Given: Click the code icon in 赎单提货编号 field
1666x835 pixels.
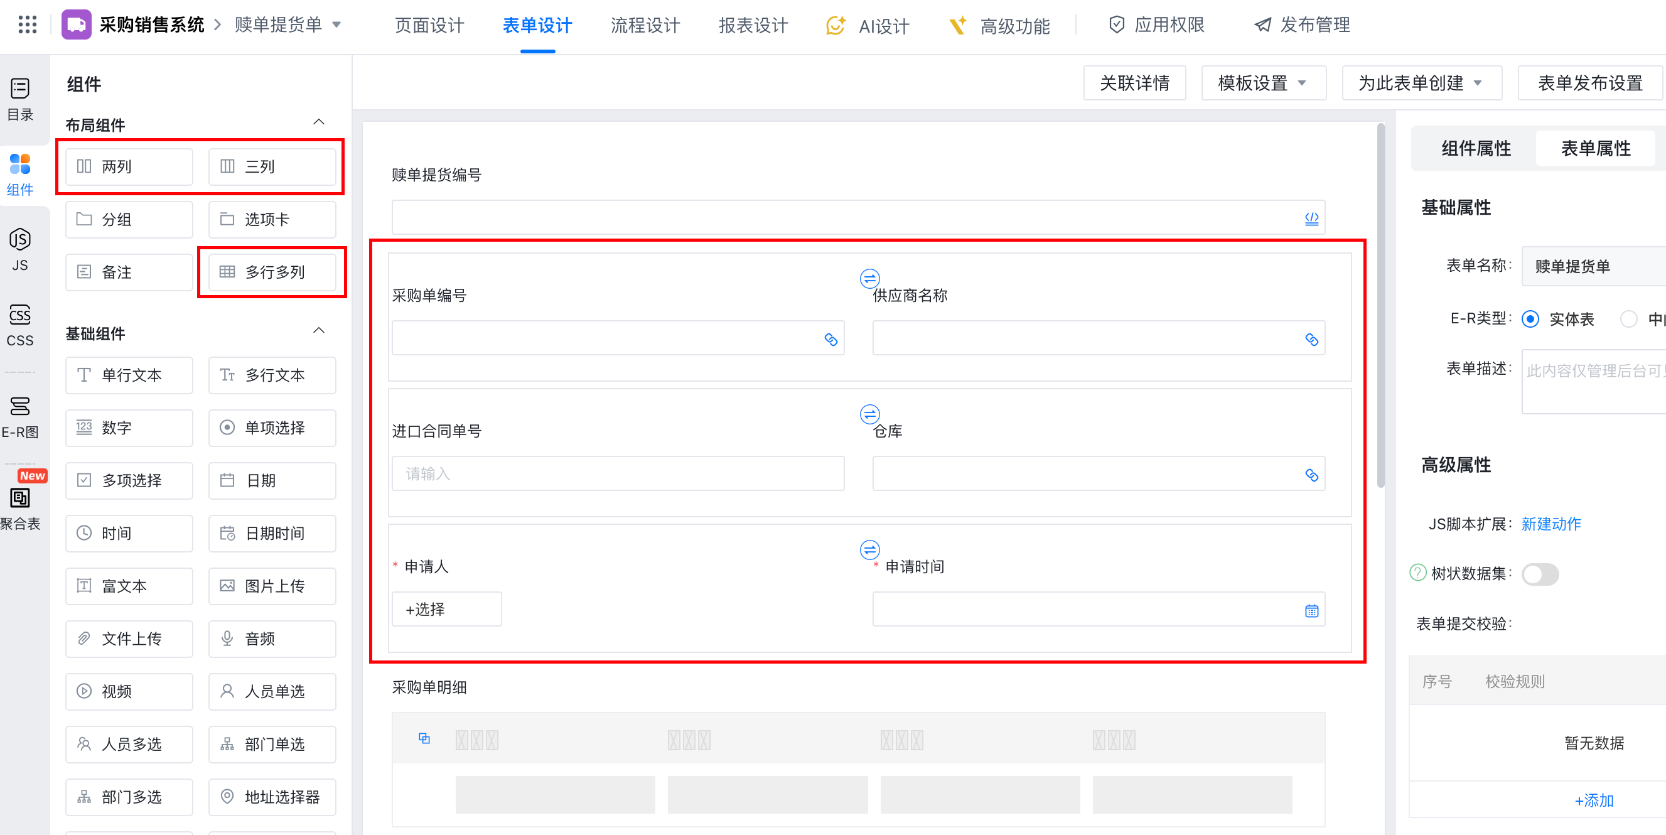Looking at the screenshot, I should pyautogui.click(x=1311, y=218).
